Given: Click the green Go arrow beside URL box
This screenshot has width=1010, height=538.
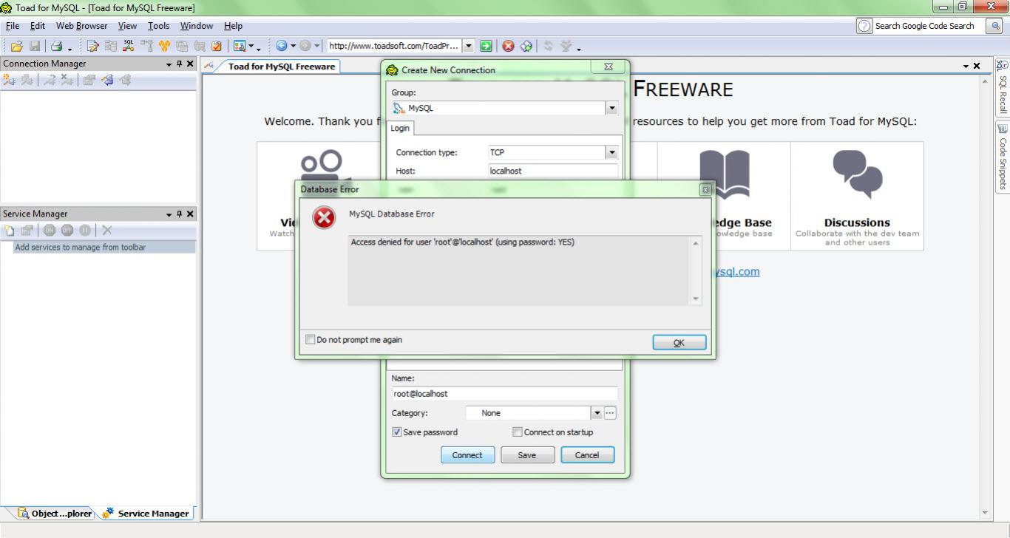Looking at the screenshot, I should tap(486, 46).
